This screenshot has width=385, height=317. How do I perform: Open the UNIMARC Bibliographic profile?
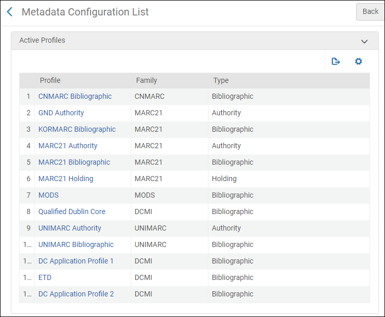76,244
